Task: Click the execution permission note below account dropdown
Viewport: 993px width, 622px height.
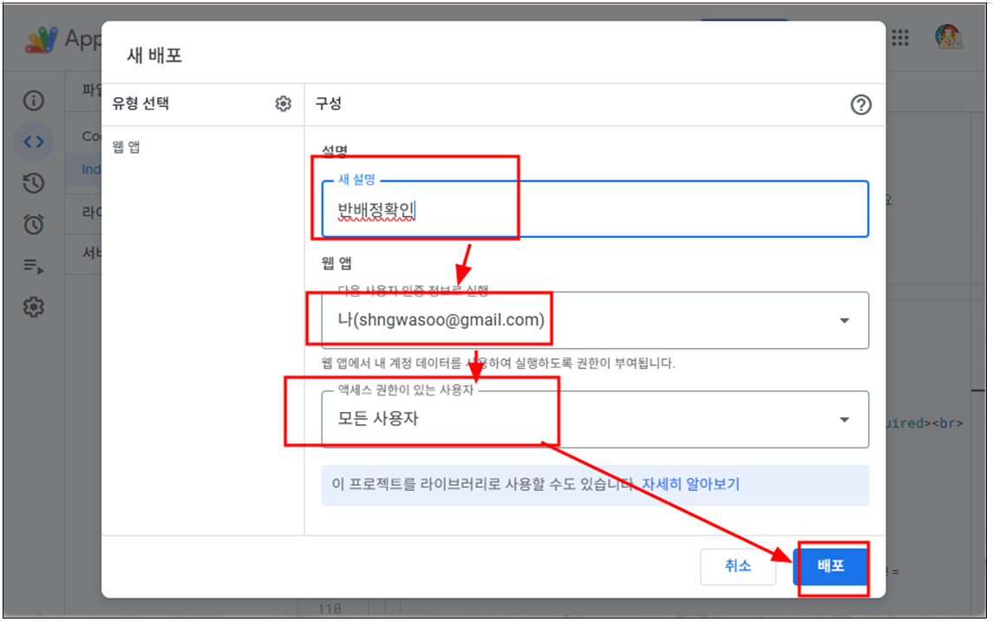Action: [x=499, y=363]
